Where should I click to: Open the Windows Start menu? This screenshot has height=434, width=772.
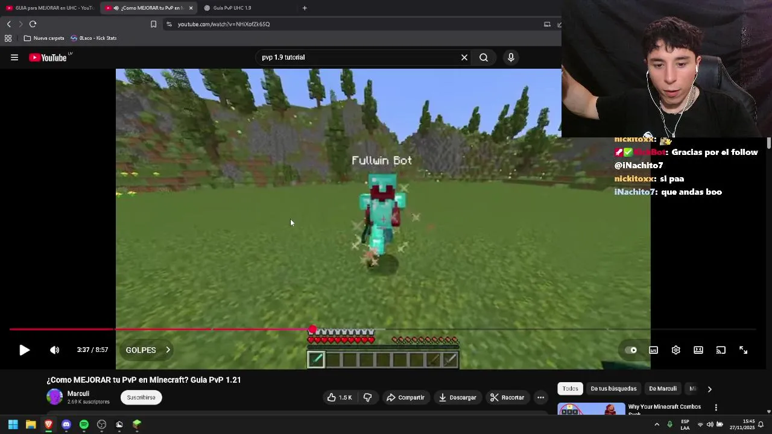coord(13,424)
